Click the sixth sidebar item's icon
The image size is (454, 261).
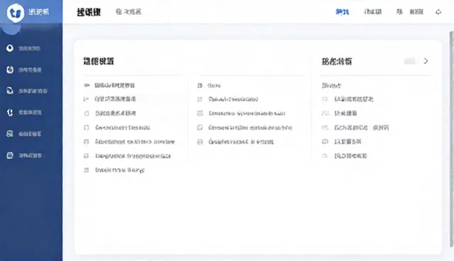(10, 155)
